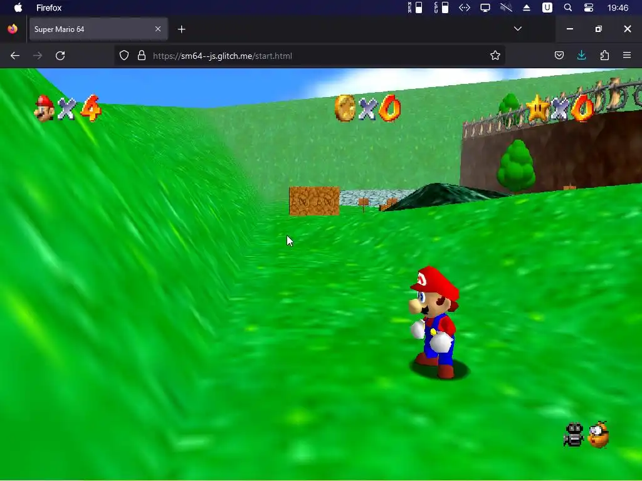Click the Mario lives counter
Image resolution: width=642 pixels, height=481 pixels.
pos(68,108)
